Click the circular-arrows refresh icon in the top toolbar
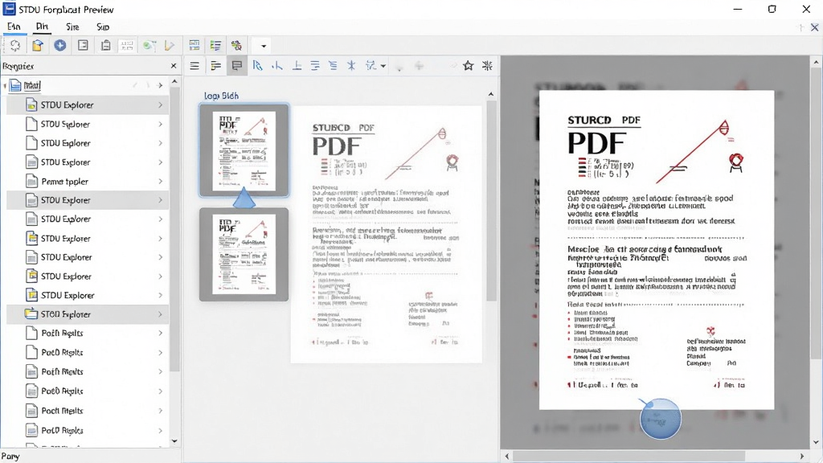This screenshot has width=823, height=463. (15, 46)
